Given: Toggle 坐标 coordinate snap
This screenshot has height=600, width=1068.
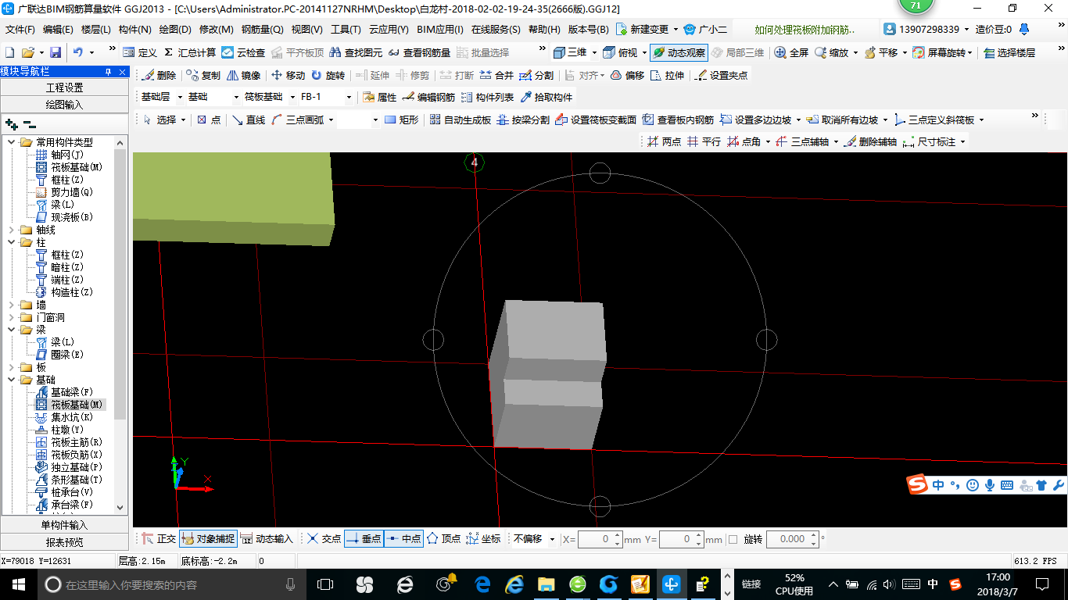Looking at the screenshot, I should tap(483, 539).
